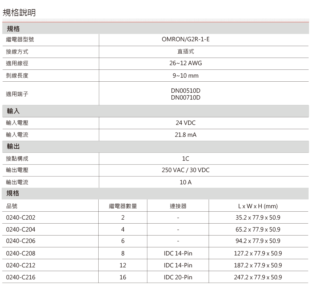Click the 品號 column header
Viewport: 312px width, 289px height.
pyautogui.click(x=11, y=206)
